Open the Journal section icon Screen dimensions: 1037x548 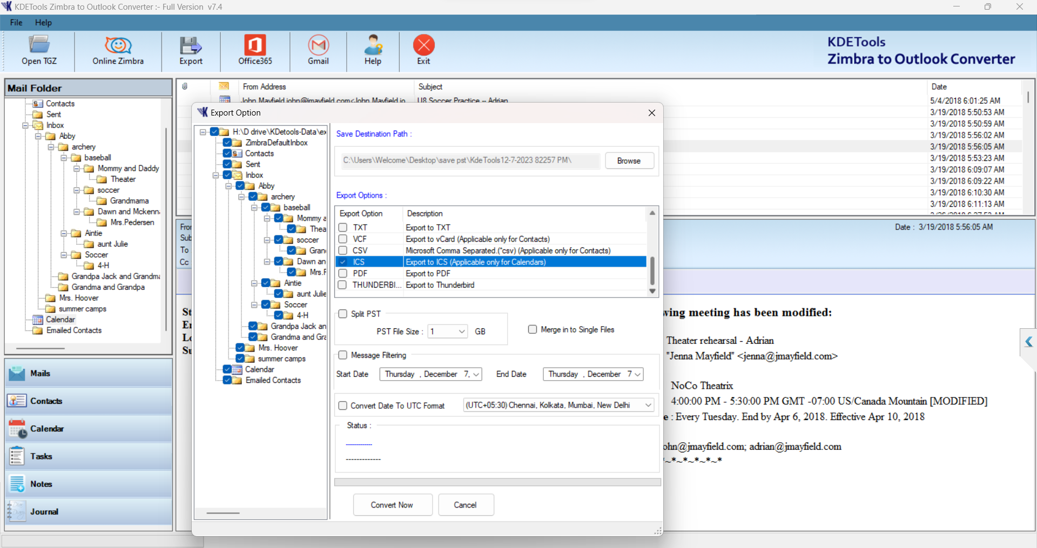pos(17,511)
